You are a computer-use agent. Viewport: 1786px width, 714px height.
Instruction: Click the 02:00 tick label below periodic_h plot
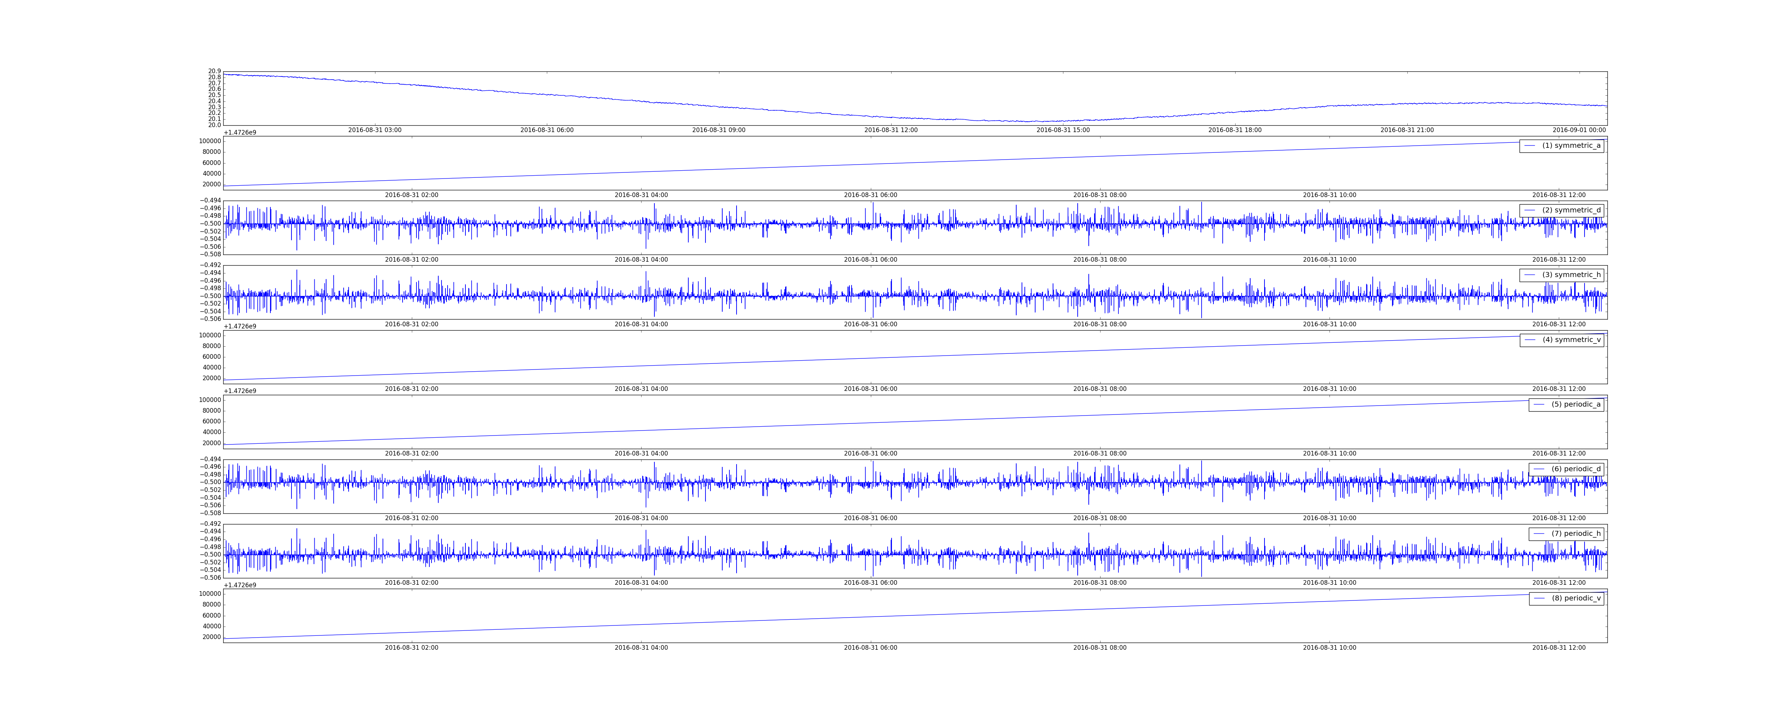point(412,583)
